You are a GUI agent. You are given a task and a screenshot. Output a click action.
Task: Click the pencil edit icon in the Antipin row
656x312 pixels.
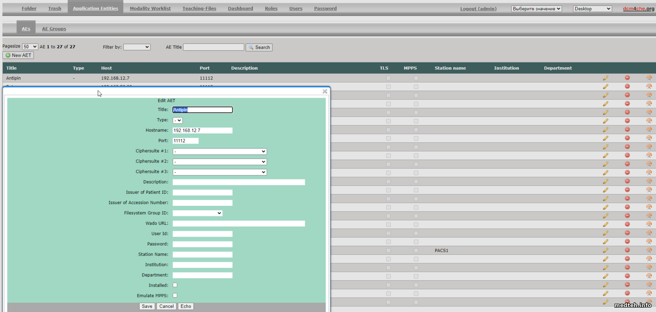pyautogui.click(x=605, y=78)
